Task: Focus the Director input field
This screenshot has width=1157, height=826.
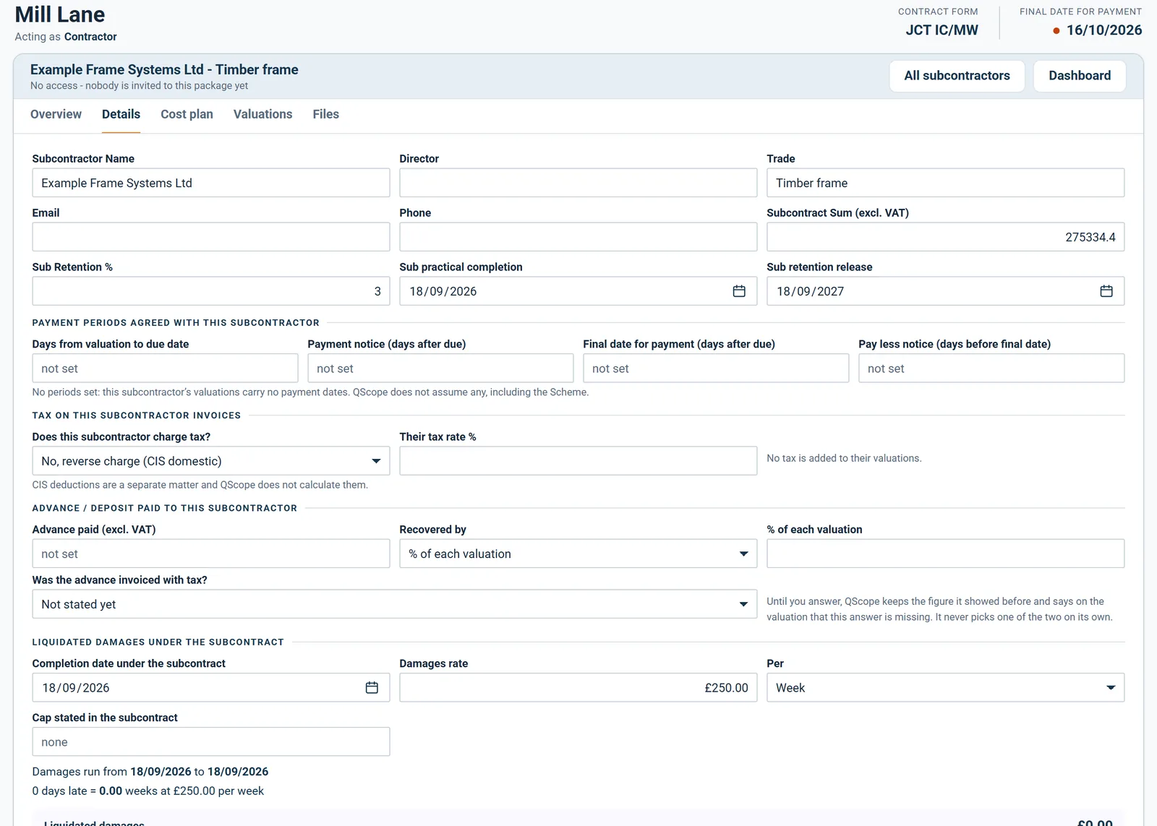Action: tap(578, 183)
